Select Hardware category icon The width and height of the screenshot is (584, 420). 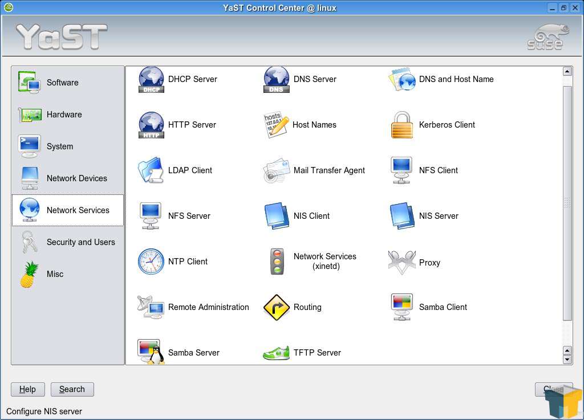click(30, 115)
